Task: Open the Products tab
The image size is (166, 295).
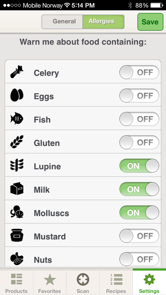Action: point(16,283)
